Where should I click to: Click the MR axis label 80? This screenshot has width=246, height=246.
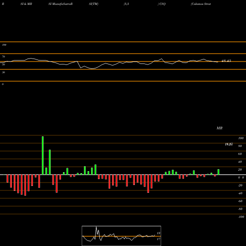pos(240,146)
